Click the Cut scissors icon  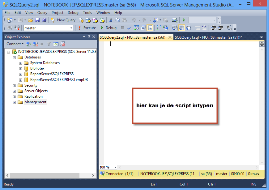click(111, 20)
